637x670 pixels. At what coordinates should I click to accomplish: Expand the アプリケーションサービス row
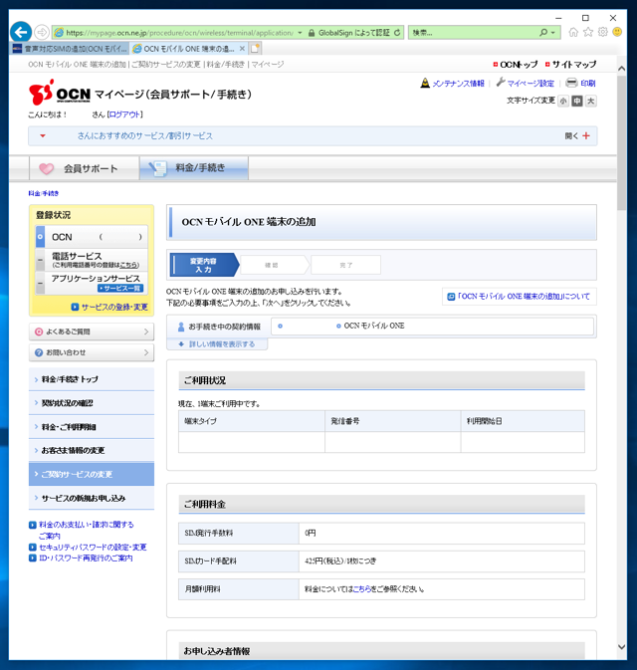click(92, 283)
